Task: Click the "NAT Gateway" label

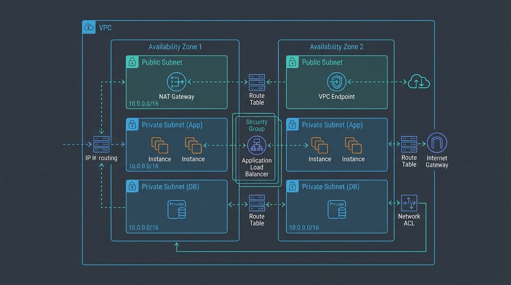Action: [x=176, y=97]
